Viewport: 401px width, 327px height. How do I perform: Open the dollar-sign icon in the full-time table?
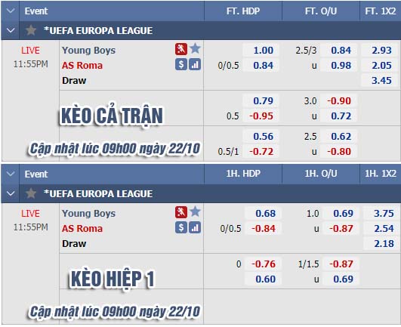(x=181, y=64)
